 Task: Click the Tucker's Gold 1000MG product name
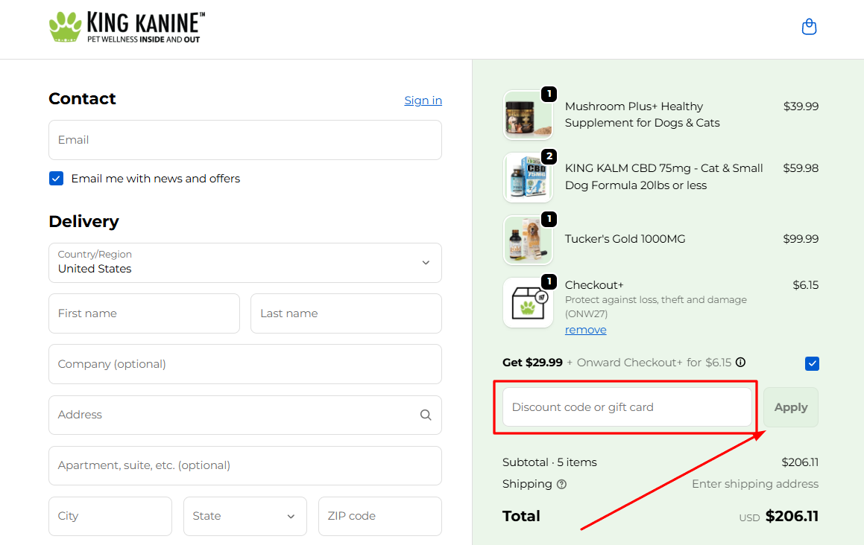click(x=625, y=239)
